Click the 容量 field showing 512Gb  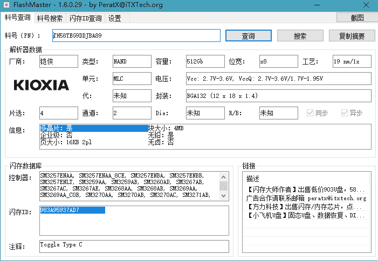point(205,61)
